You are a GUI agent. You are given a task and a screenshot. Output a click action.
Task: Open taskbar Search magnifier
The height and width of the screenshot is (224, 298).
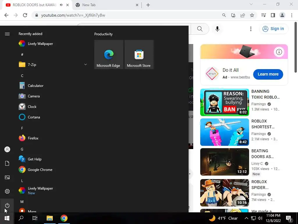(21, 218)
